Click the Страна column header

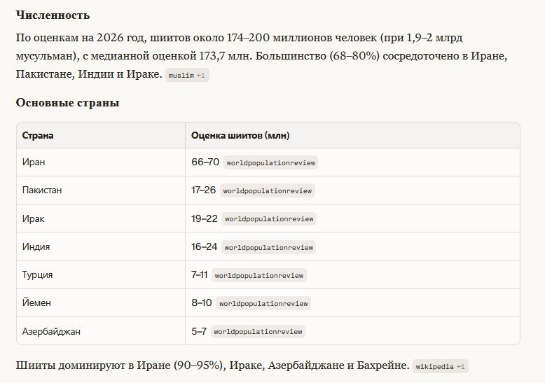tap(38, 135)
